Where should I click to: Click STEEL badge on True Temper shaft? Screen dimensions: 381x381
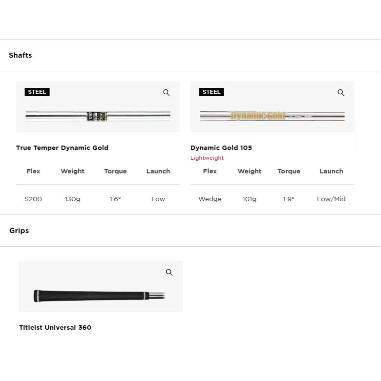point(37,92)
